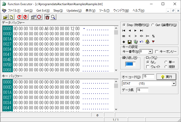Open the Get Ext menu
The width and height of the screenshot is (181, 122).
coord(43,11)
